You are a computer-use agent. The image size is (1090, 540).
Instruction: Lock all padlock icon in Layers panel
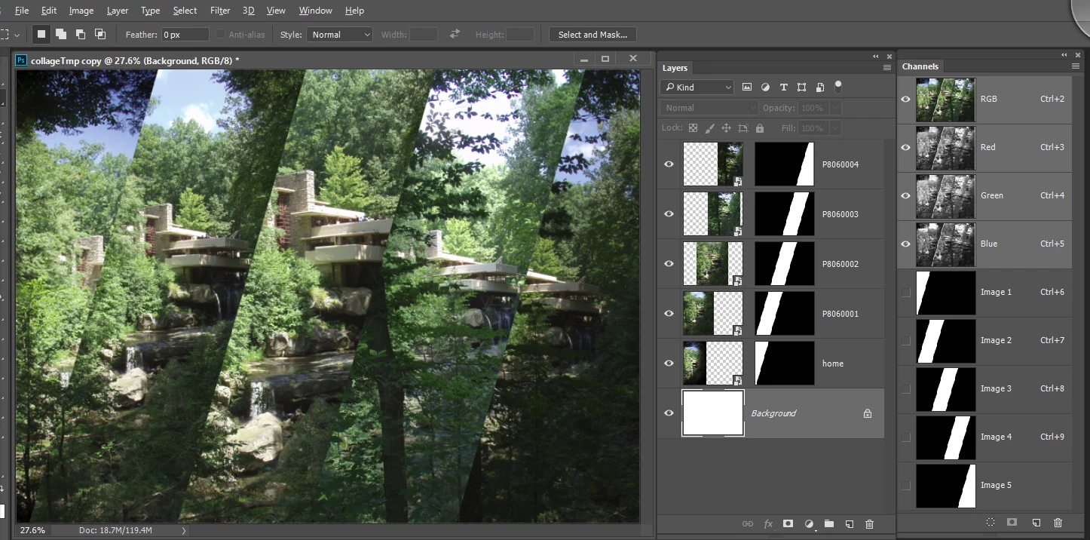759,128
